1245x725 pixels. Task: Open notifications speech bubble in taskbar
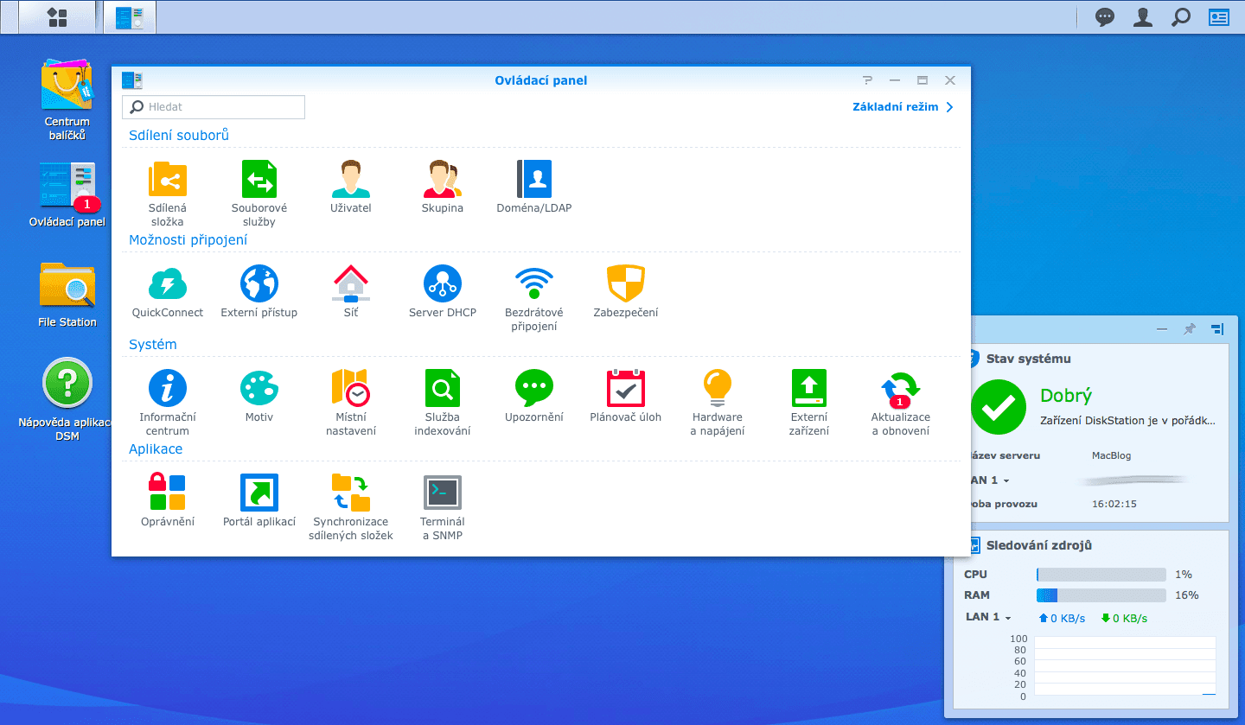(1105, 17)
